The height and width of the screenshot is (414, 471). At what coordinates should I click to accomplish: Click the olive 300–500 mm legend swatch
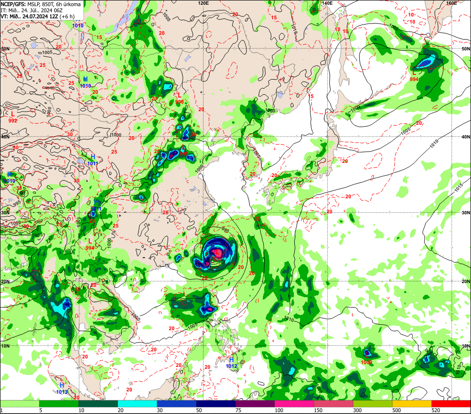[x=373, y=404]
